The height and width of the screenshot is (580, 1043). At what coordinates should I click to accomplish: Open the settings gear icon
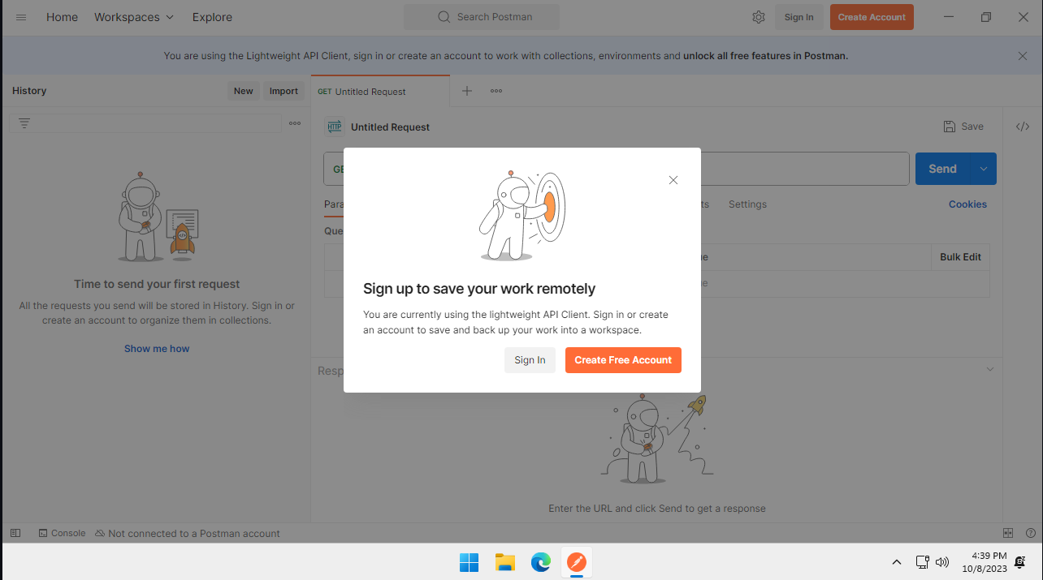pyautogui.click(x=758, y=17)
